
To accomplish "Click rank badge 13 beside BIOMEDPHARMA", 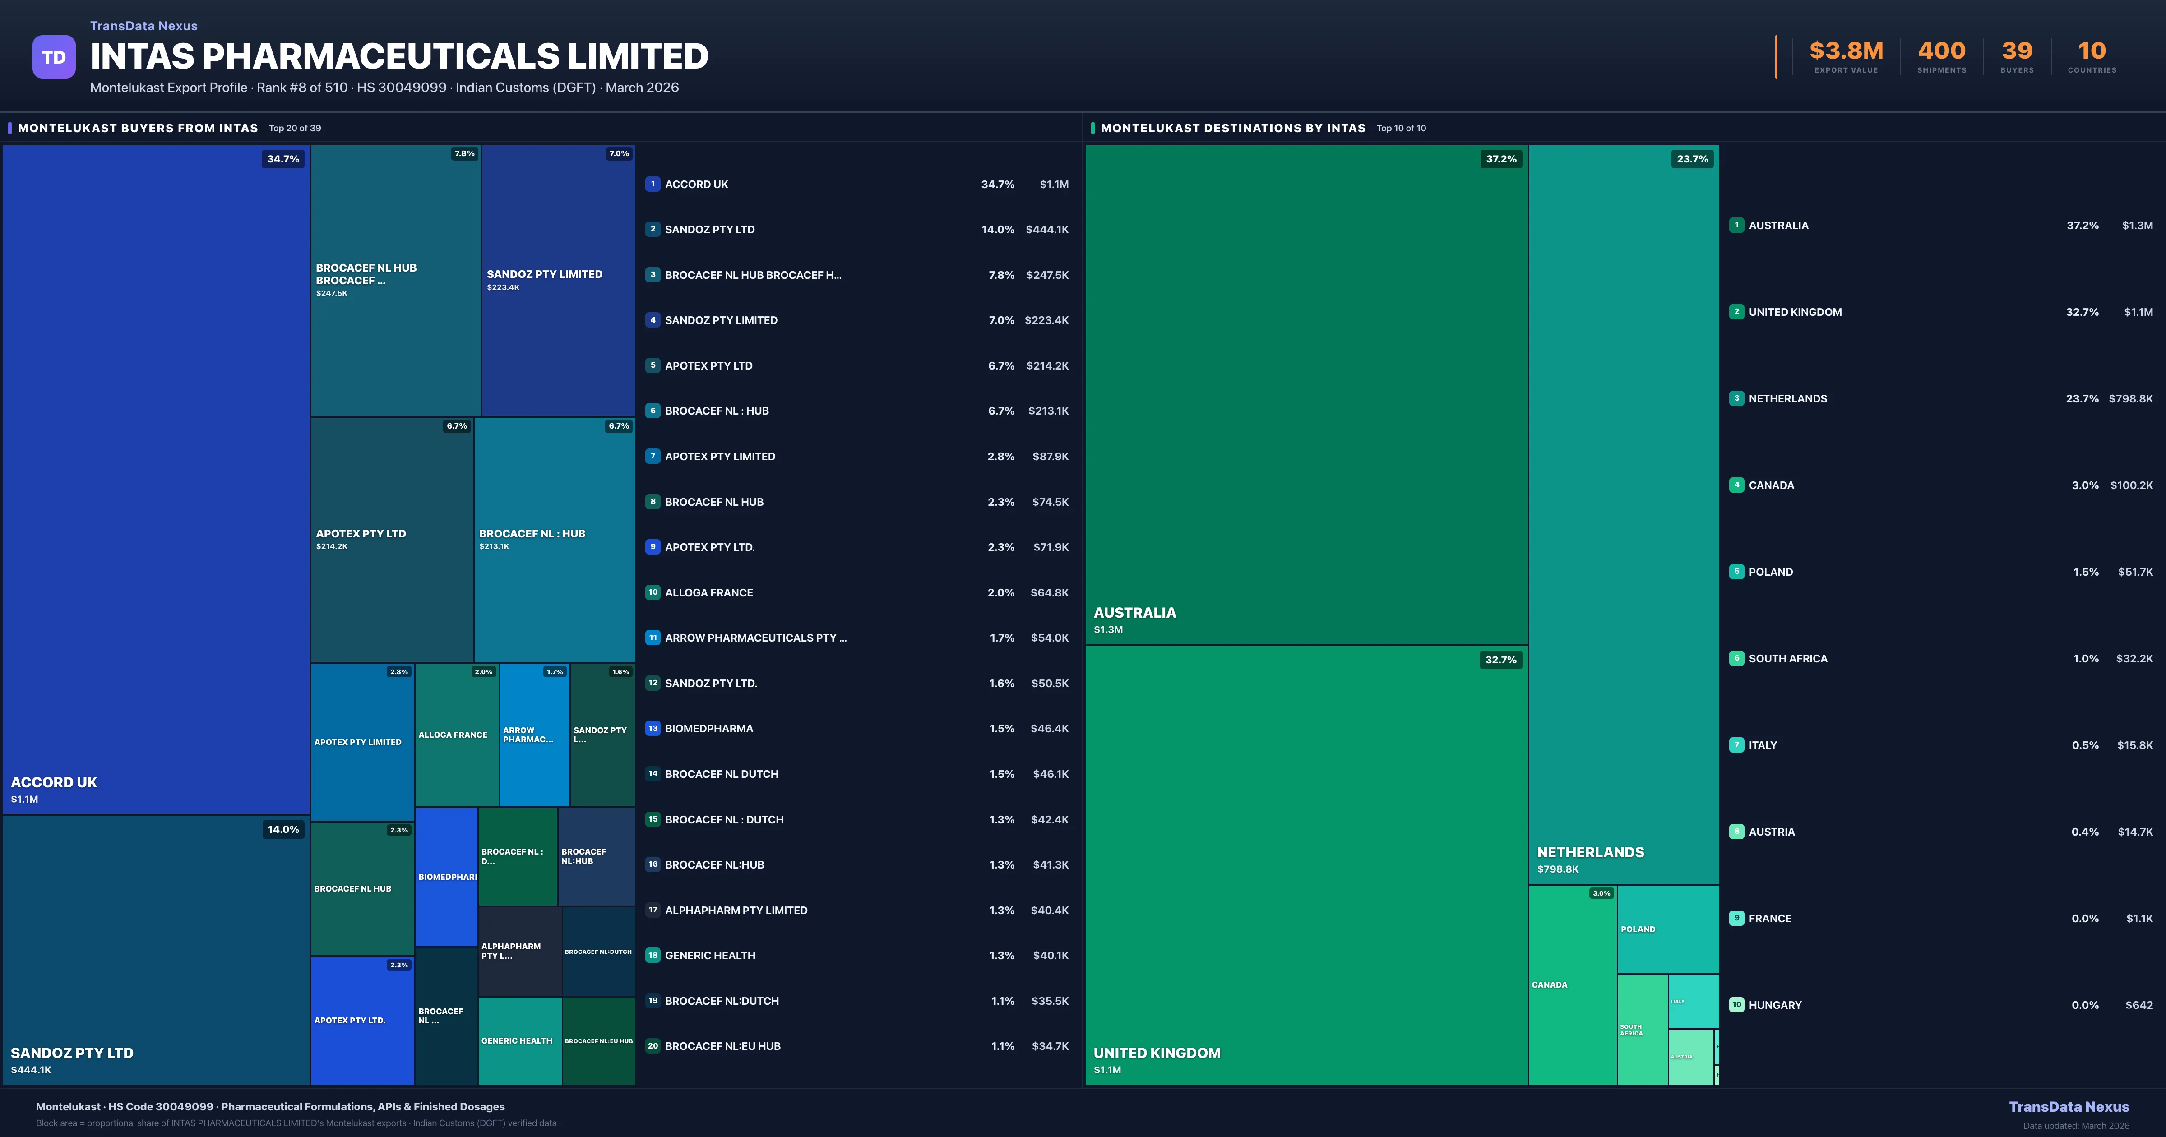I will [653, 728].
